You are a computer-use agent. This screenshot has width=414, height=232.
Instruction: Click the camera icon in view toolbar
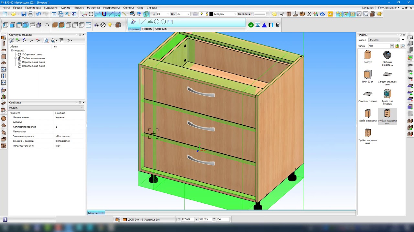pyautogui.click(x=96, y=25)
